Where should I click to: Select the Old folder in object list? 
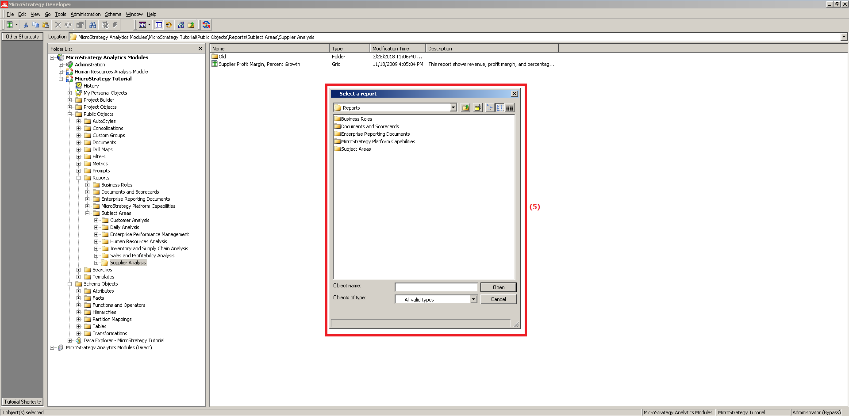pyautogui.click(x=222, y=57)
